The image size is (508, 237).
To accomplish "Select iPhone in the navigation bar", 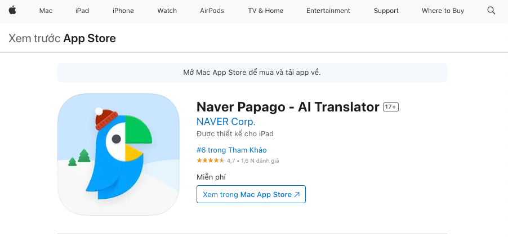I will pyautogui.click(x=123, y=11).
